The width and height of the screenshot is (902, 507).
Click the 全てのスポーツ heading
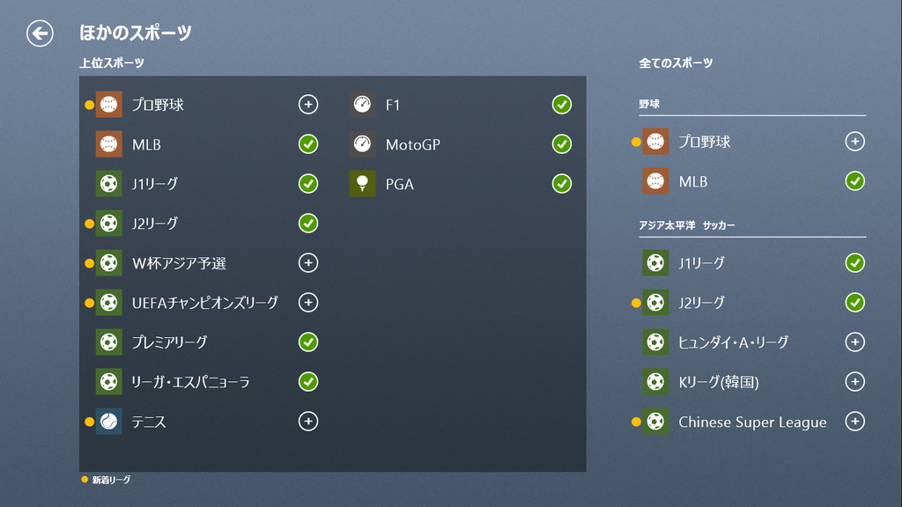pos(676,63)
